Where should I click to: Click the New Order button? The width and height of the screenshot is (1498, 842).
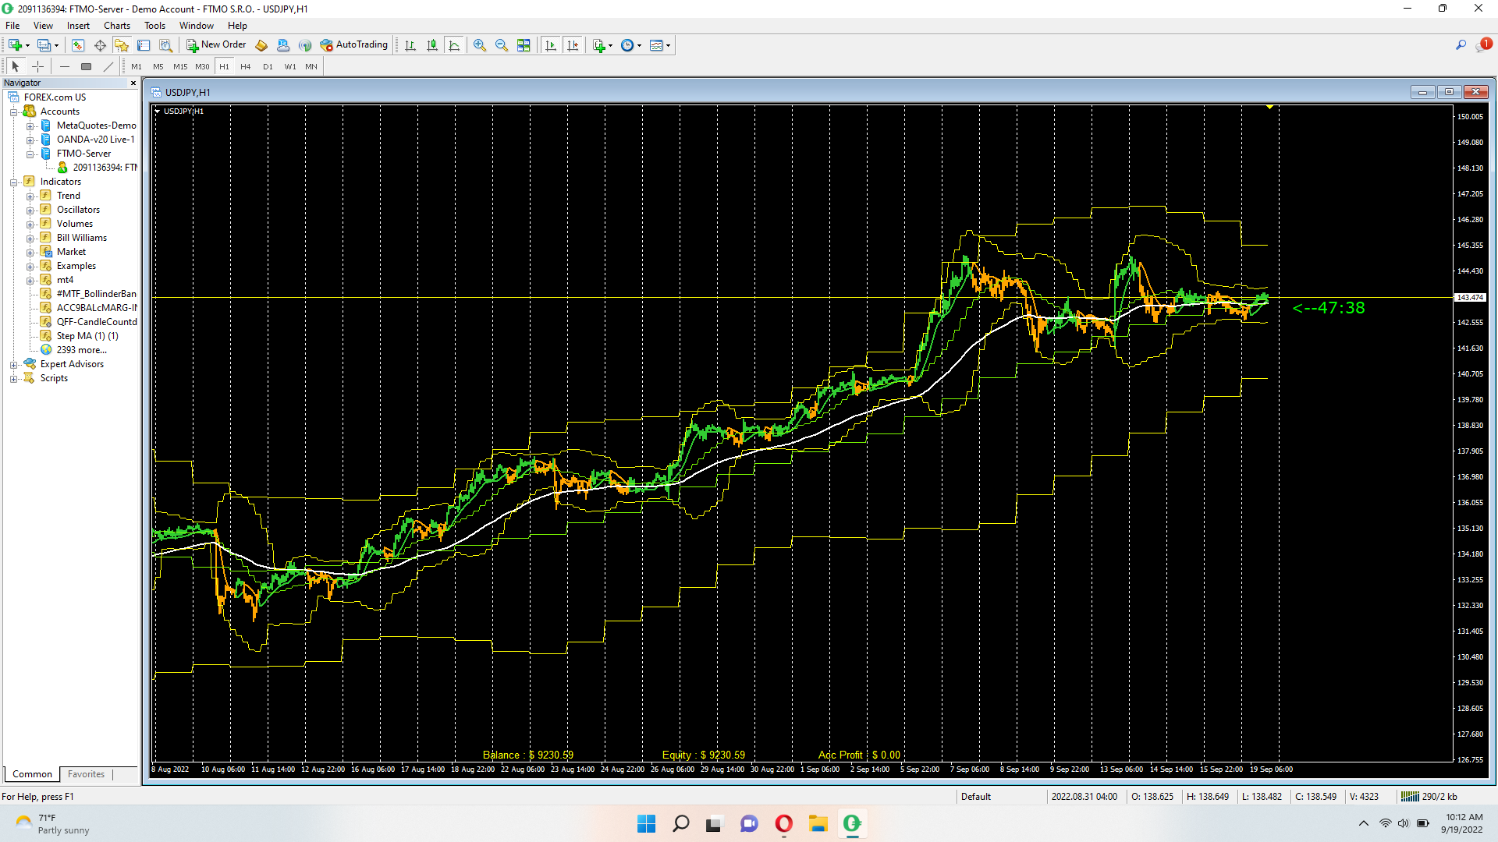216,45
